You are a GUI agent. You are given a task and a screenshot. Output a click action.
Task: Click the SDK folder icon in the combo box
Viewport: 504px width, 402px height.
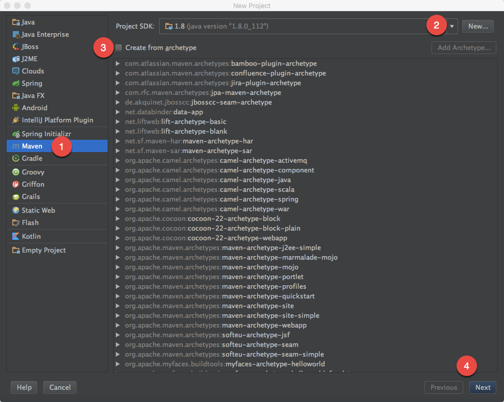169,26
